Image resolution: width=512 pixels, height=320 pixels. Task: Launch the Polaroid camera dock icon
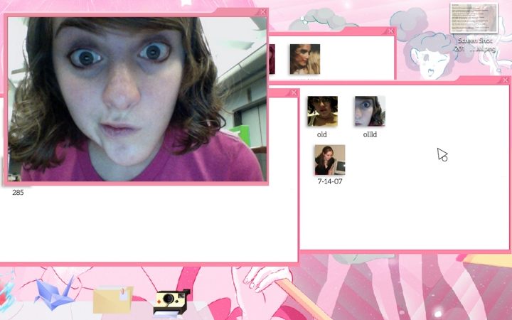[x=171, y=302]
